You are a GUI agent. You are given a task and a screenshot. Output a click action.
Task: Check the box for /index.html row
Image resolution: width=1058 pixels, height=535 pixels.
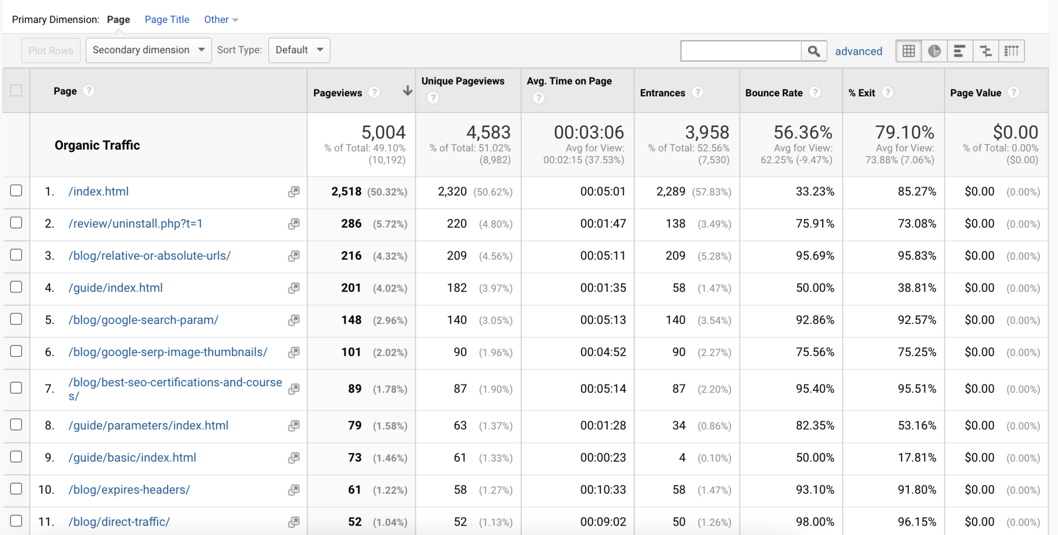point(16,191)
